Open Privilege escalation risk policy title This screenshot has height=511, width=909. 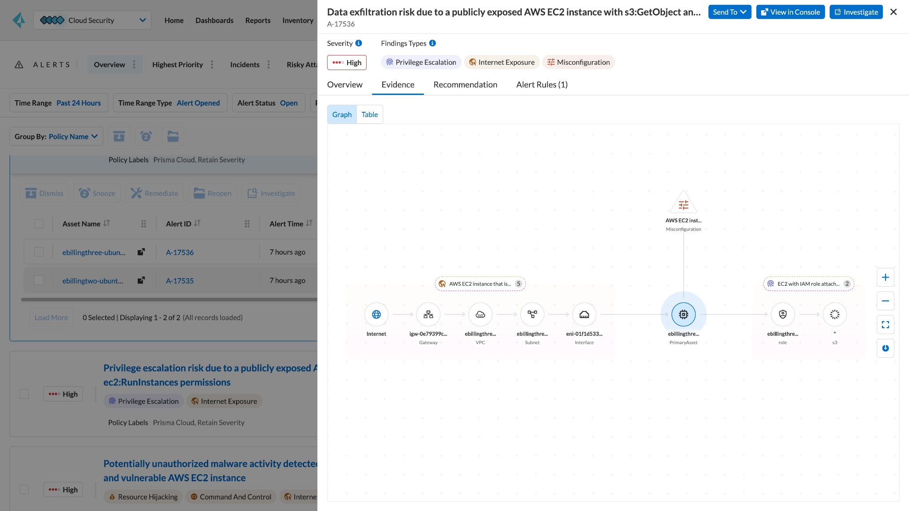click(x=210, y=375)
